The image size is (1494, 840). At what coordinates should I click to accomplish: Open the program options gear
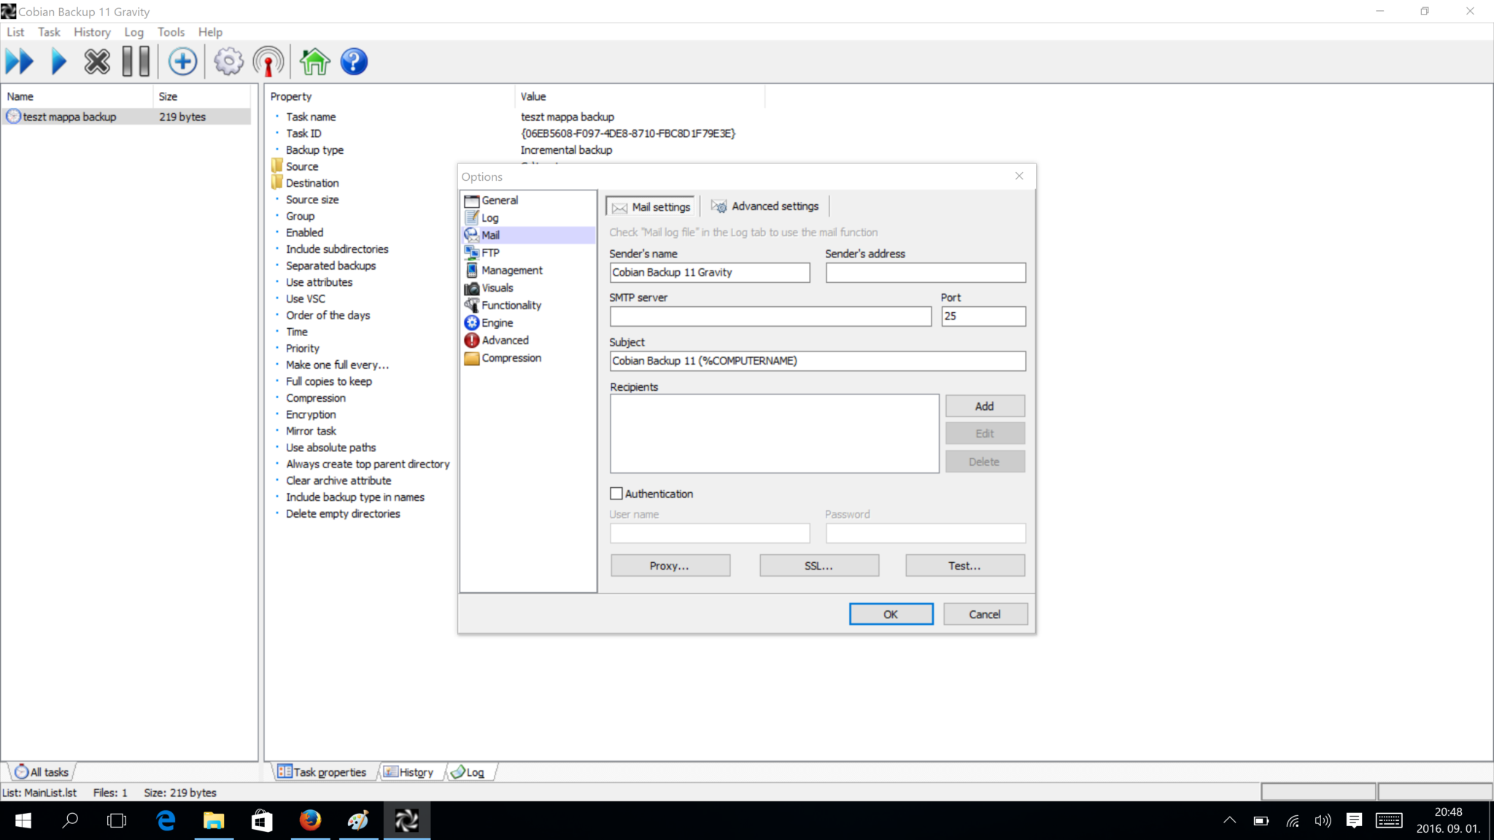point(228,61)
